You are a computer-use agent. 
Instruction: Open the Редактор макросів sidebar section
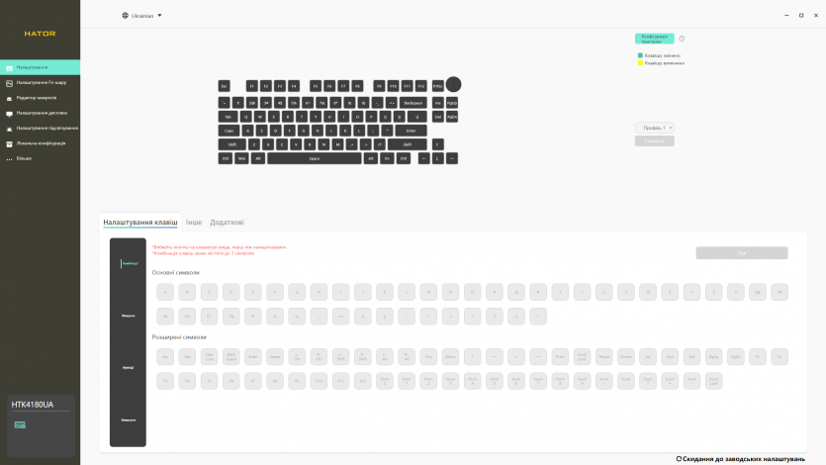coord(37,98)
